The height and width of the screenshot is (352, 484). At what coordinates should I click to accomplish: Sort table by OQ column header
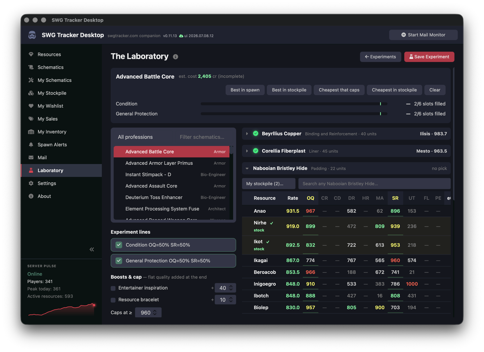(310, 198)
